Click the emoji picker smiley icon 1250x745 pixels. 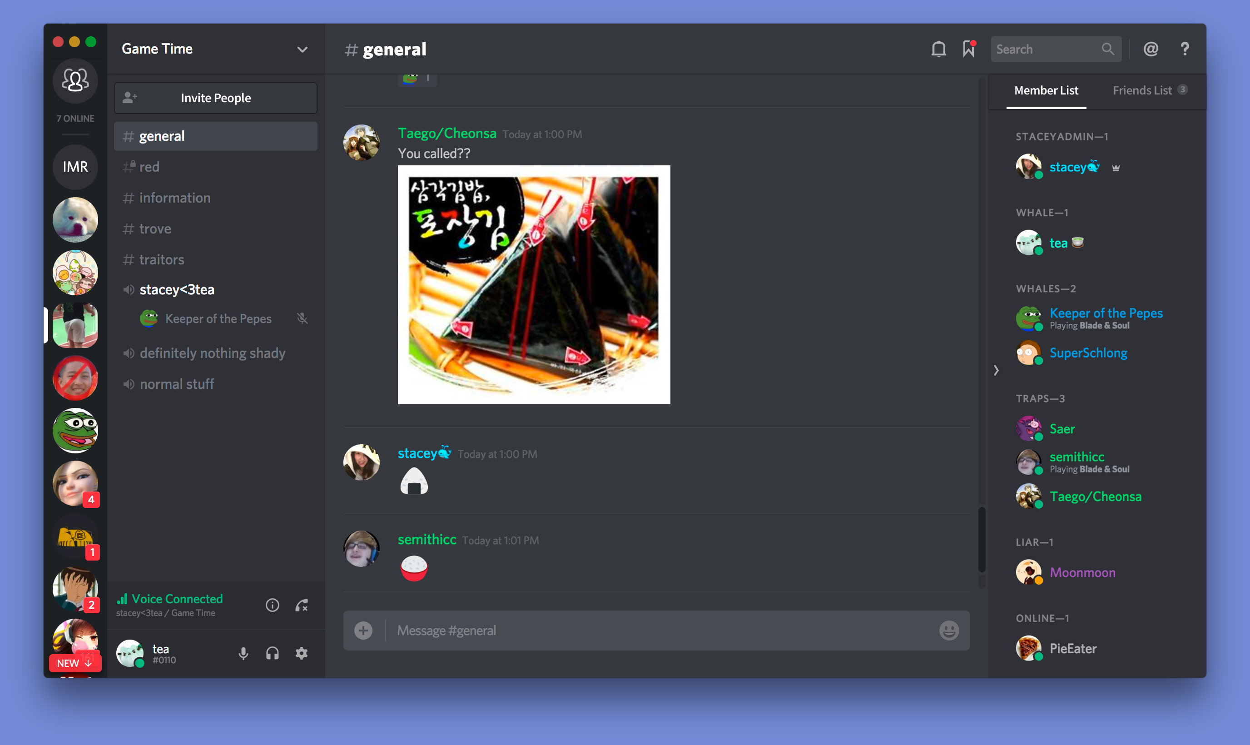point(949,631)
